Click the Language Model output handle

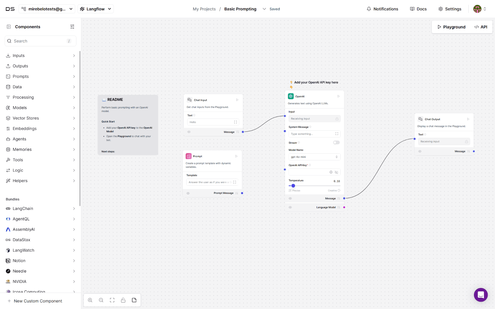(344, 207)
